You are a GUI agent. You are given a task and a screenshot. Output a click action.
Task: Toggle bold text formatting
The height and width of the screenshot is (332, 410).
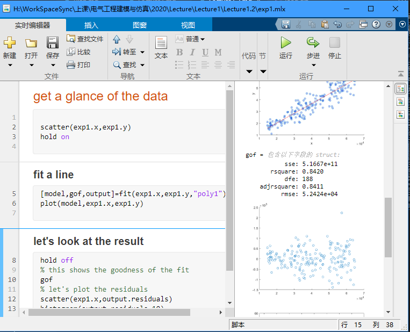(x=179, y=52)
